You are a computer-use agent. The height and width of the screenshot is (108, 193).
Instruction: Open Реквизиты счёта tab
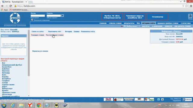(88, 31)
